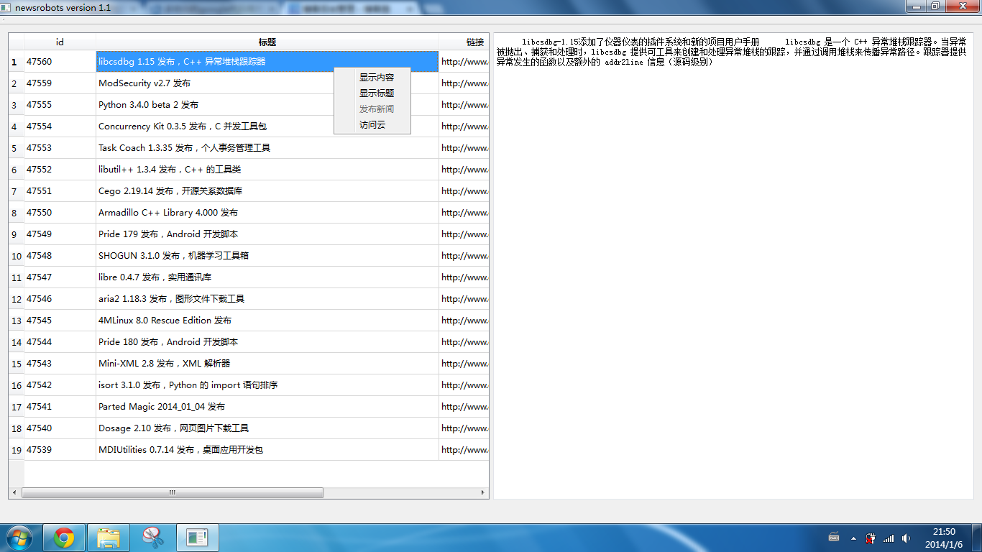Select the Concurrency Kit 0.3.5 title cell
Image resolution: width=982 pixels, height=552 pixels.
pyautogui.click(x=267, y=126)
